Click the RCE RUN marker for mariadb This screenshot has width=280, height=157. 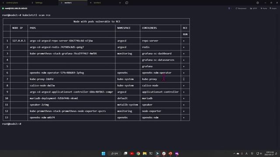coord(184,99)
